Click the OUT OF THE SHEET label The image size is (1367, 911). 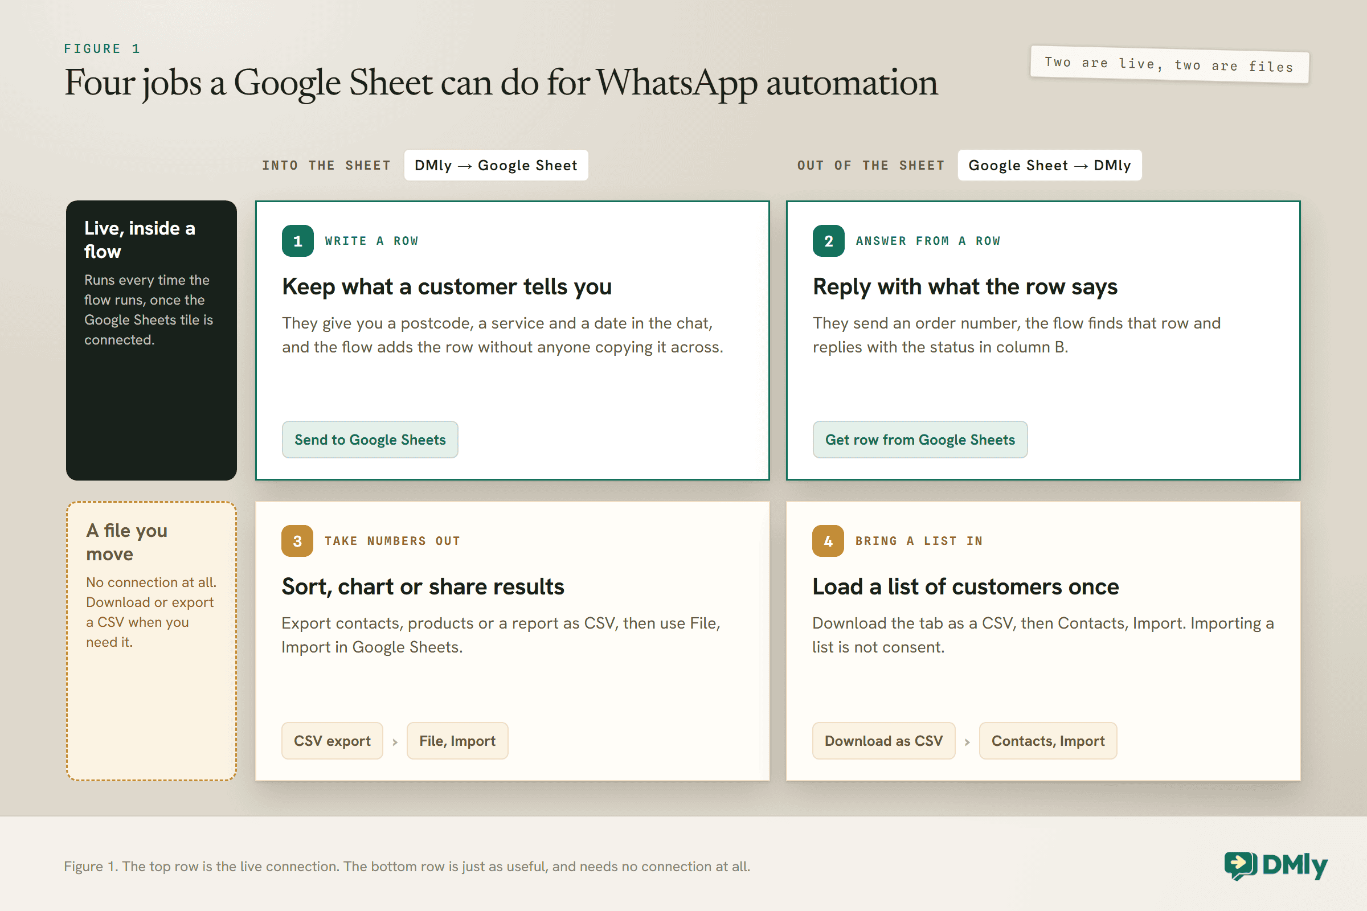click(x=870, y=166)
